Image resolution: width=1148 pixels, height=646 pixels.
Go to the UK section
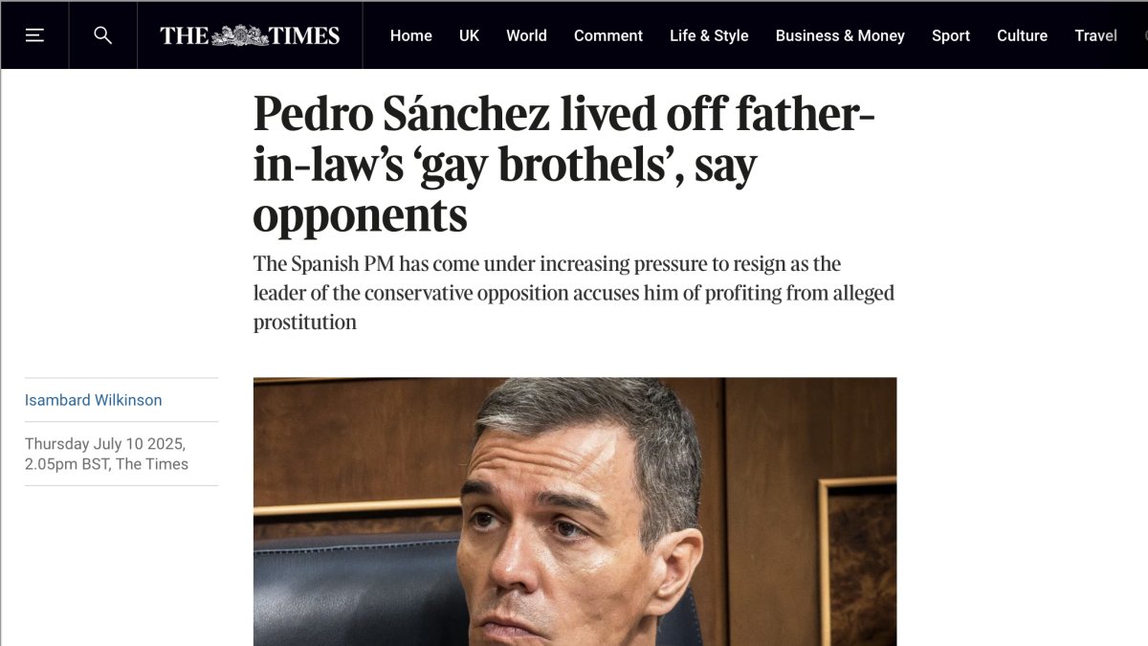point(469,35)
